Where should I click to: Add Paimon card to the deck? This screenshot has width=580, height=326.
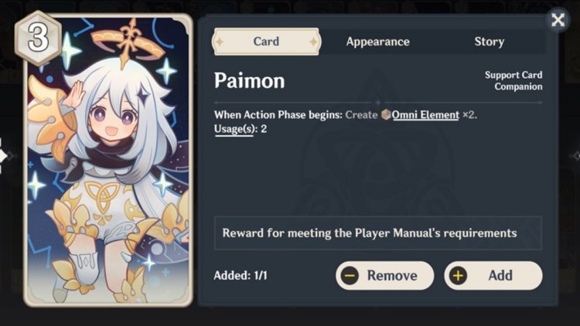point(493,275)
